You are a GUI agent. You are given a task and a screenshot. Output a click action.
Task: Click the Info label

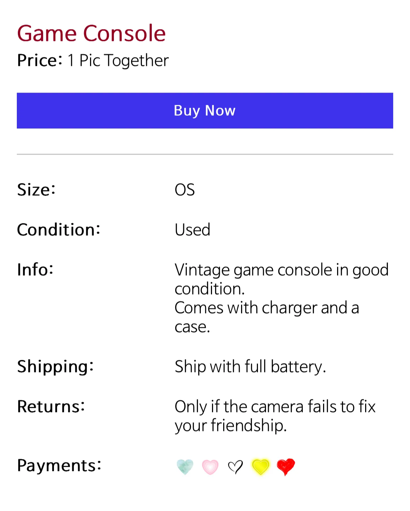pyautogui.click(x=35, y=270)
